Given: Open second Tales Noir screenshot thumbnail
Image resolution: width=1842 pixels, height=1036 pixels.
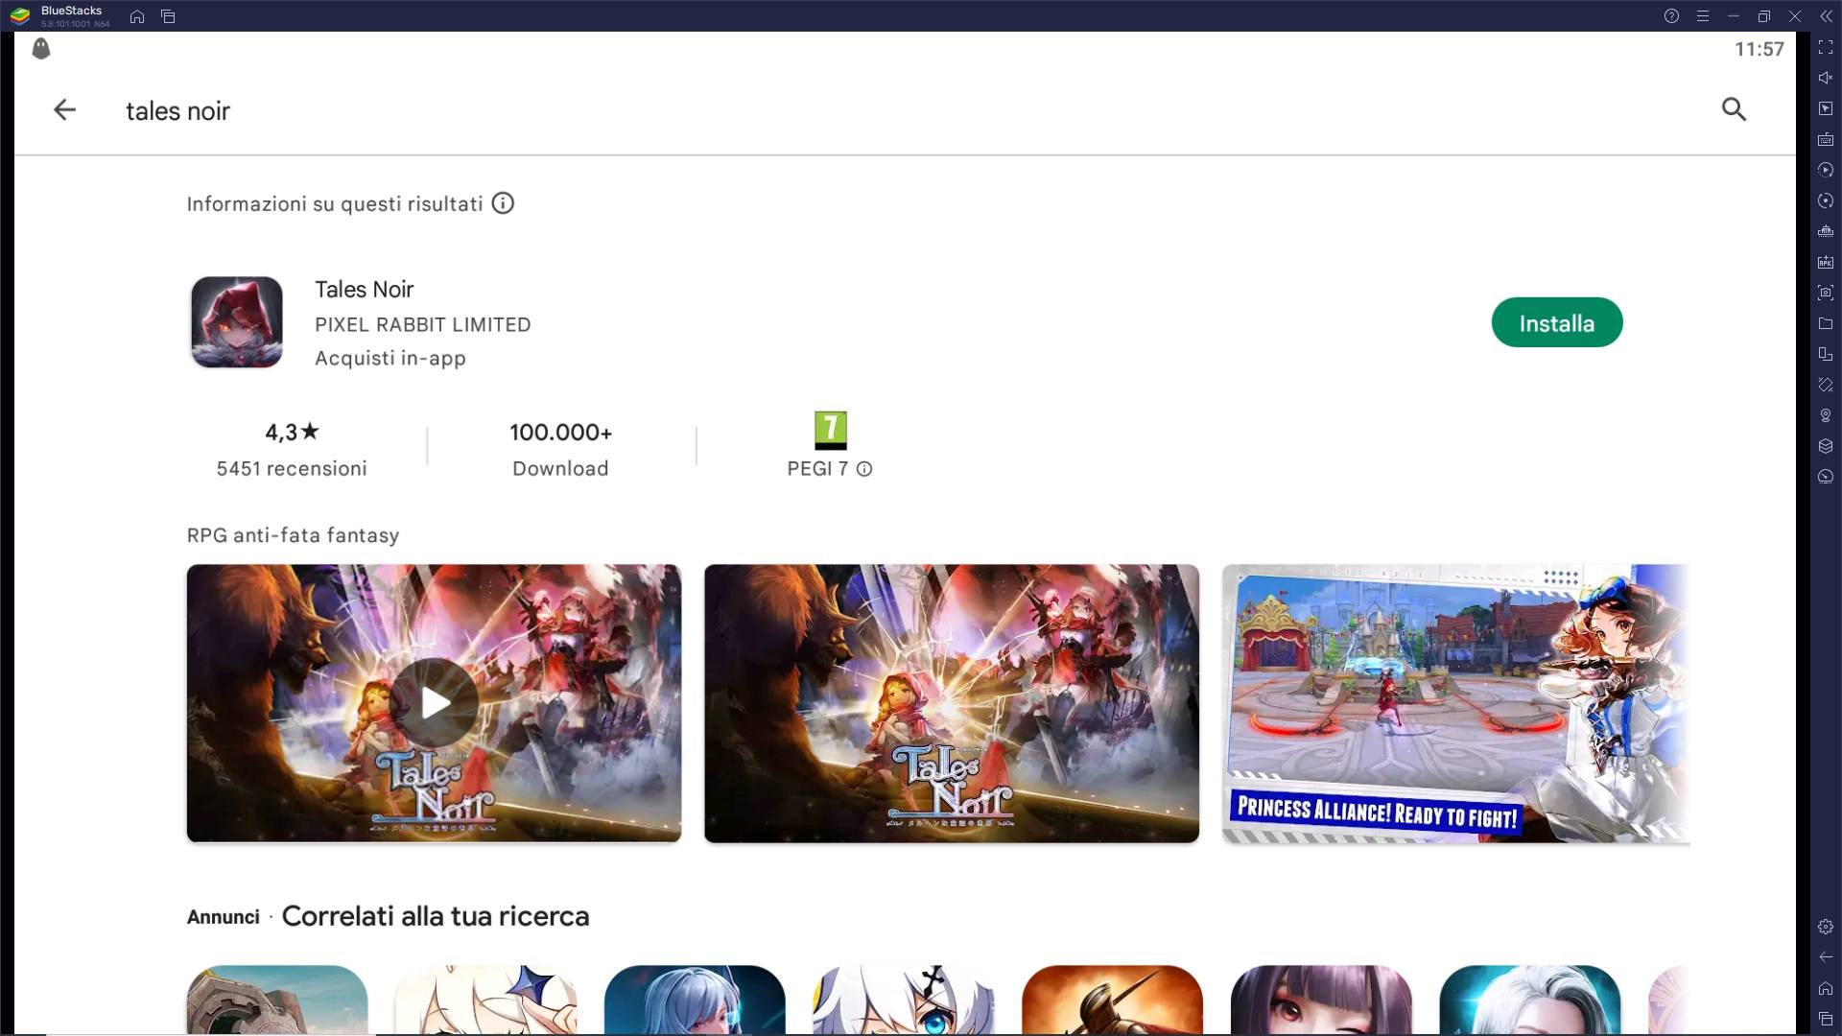Looking at the screenshot, I should pos(951,703).
